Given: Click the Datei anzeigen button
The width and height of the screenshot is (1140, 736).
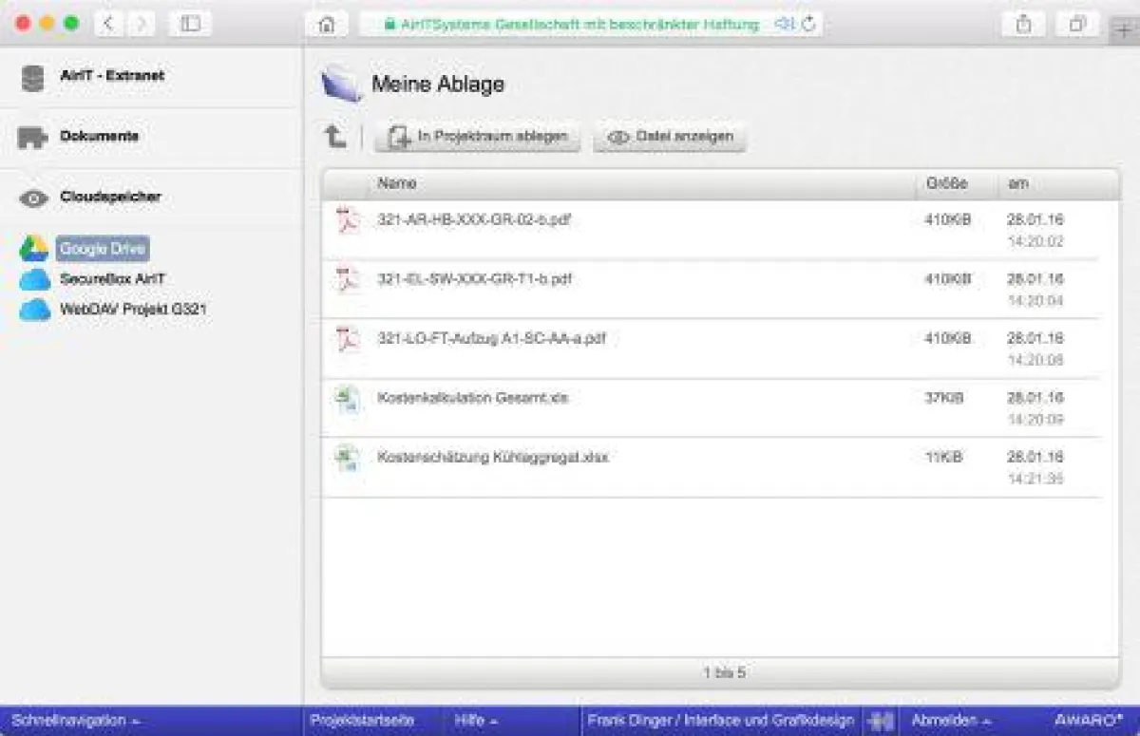Looking at the screenshot, I should click(x=668, y=136).
